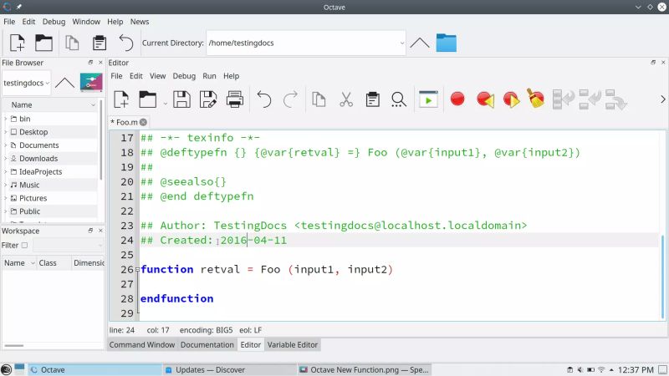Screen dimensions: 669x376
Task: Go to next breakpoint icon
Action: point(511,99)
